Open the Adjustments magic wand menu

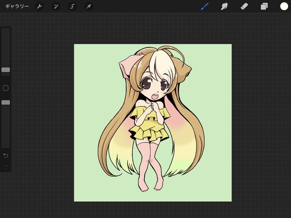[56, 6]
